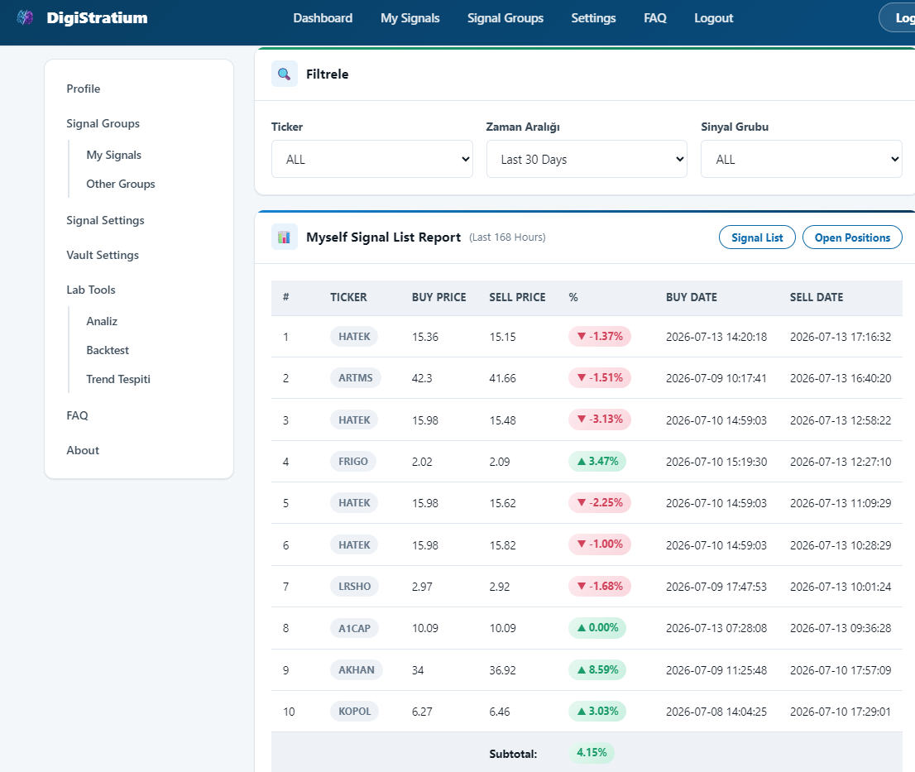Click the SELL DATE column header

pos(817,297)
